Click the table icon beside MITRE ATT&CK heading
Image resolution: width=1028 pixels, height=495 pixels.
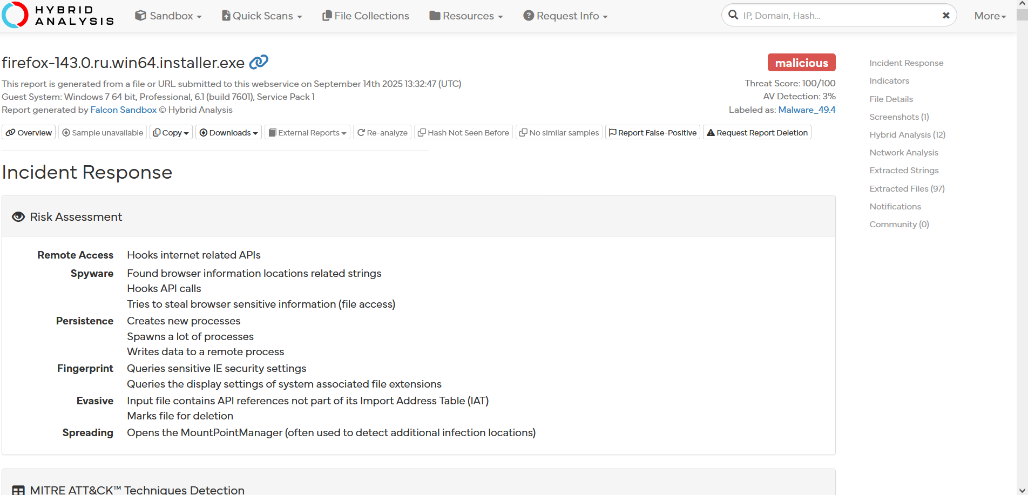(x=18, y=490)
